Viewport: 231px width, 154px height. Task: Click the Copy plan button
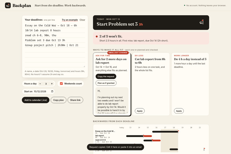58,100
